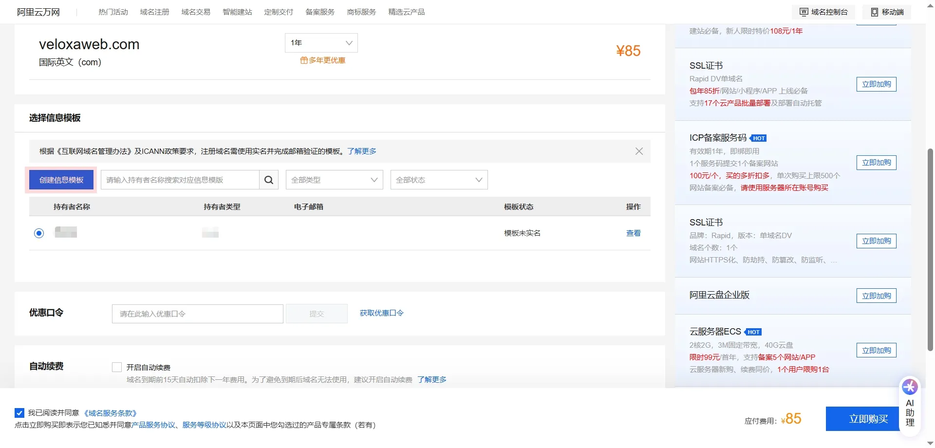Open the 1年 registration duration dropdown
The height and width of the screenshot is (448, 935).
(320, 42)
